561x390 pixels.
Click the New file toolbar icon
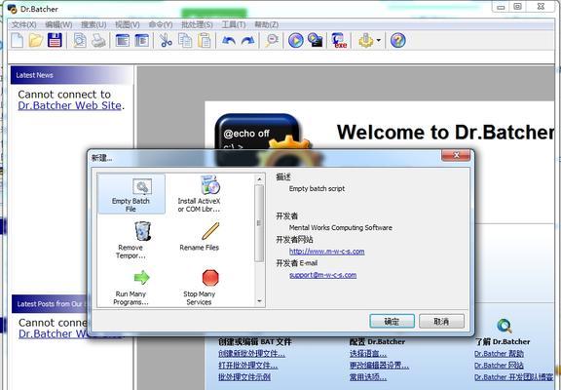(17, 40)
